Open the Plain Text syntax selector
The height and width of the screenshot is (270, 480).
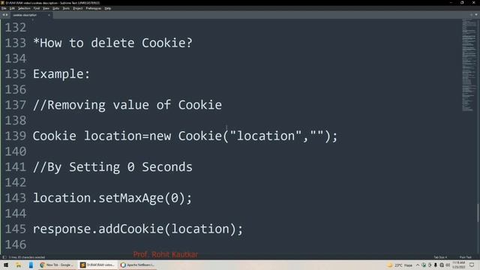[x=465, y=257]
